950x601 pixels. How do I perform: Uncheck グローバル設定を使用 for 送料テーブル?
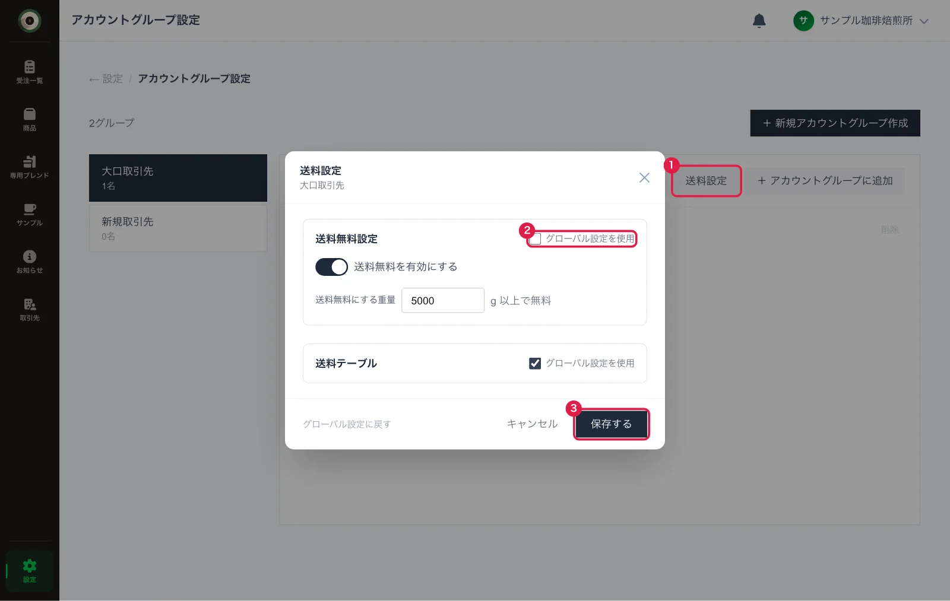pyautogui.click(x=535, y=363)
